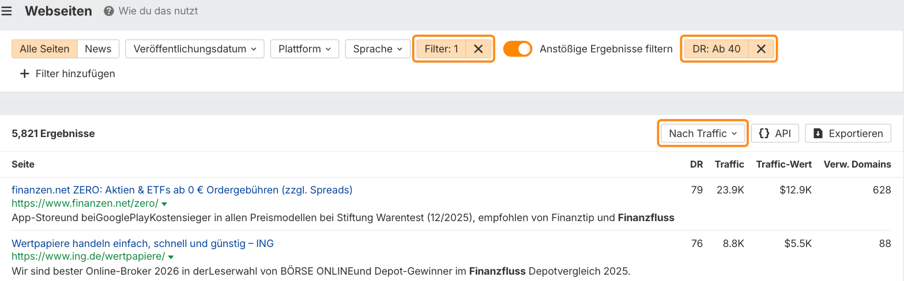Remove the Filter: 1 with its X
904x281 pixels.
pyautogui.click(x=479, y=49)
